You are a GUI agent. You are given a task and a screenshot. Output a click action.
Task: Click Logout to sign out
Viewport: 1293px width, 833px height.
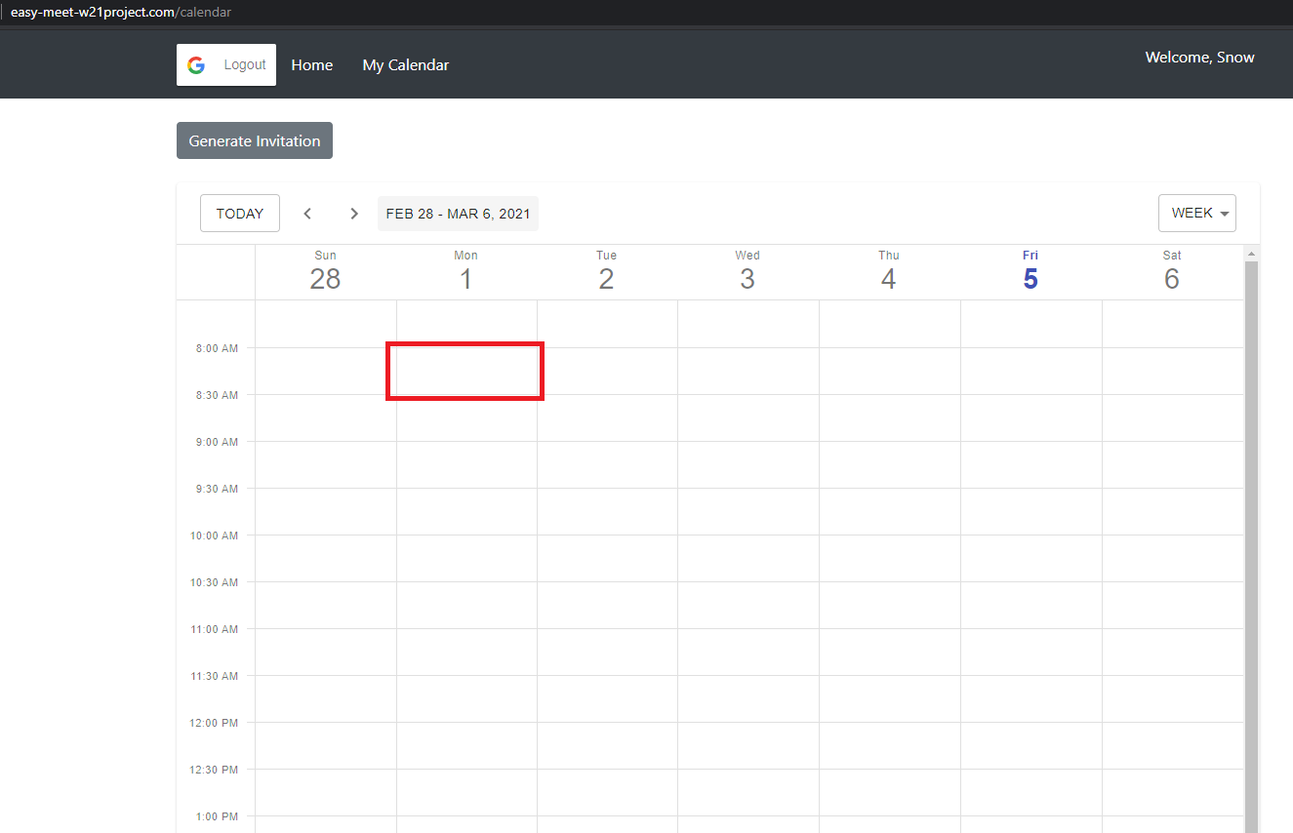[244, 64]
